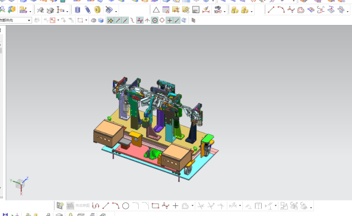Image resolution: width=352 pixels, height=216 pixels.
Task: Expand dropdown next to 10H7 tool
Action: pos(224,11)
